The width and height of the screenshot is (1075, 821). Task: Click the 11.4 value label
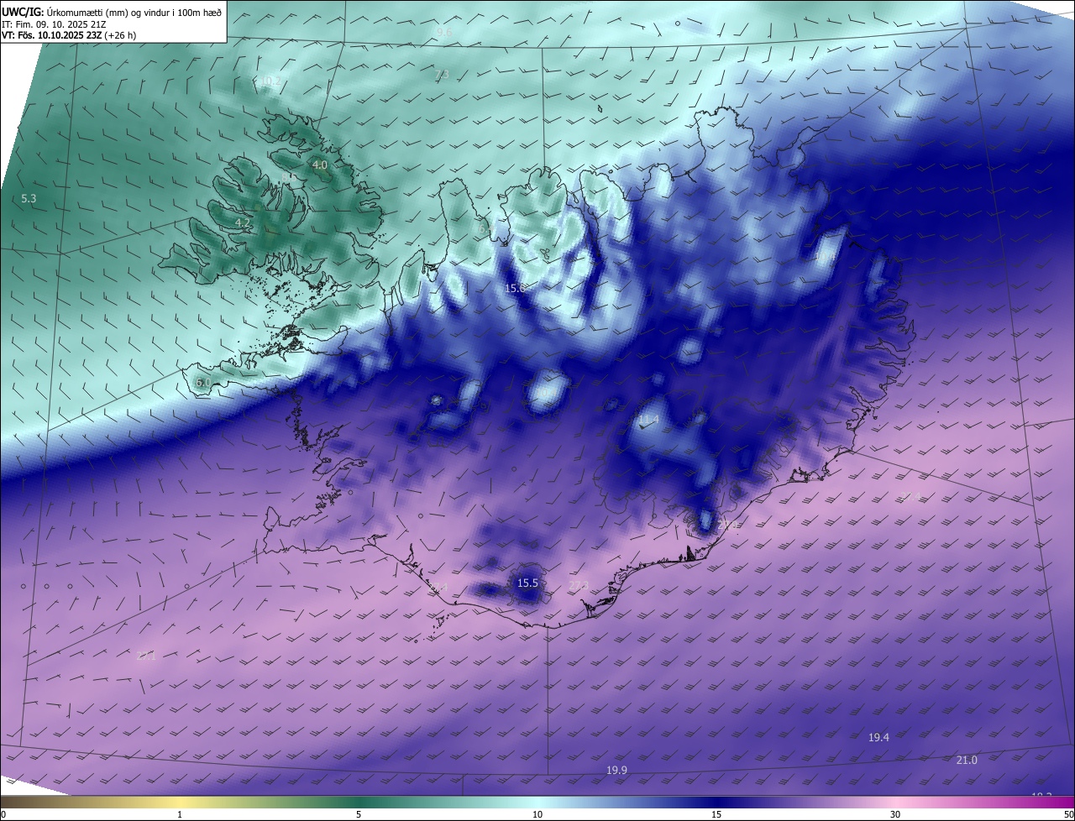pos(648,419)
